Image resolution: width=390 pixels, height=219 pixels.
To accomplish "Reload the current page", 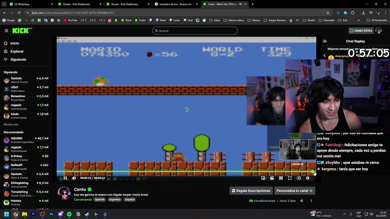I will (x=19, y=13).
